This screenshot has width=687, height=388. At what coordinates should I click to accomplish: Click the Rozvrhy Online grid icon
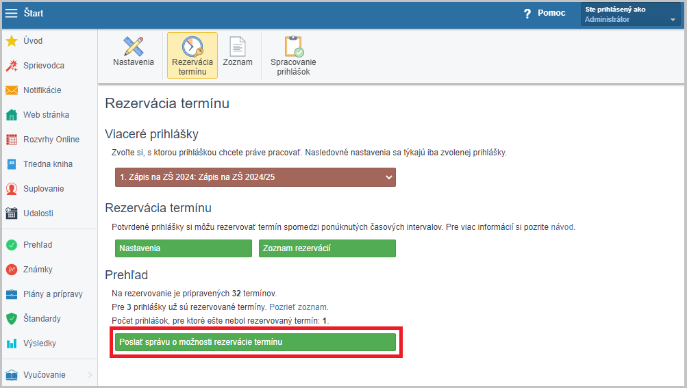pyautogui.click(x=12, y=140)
